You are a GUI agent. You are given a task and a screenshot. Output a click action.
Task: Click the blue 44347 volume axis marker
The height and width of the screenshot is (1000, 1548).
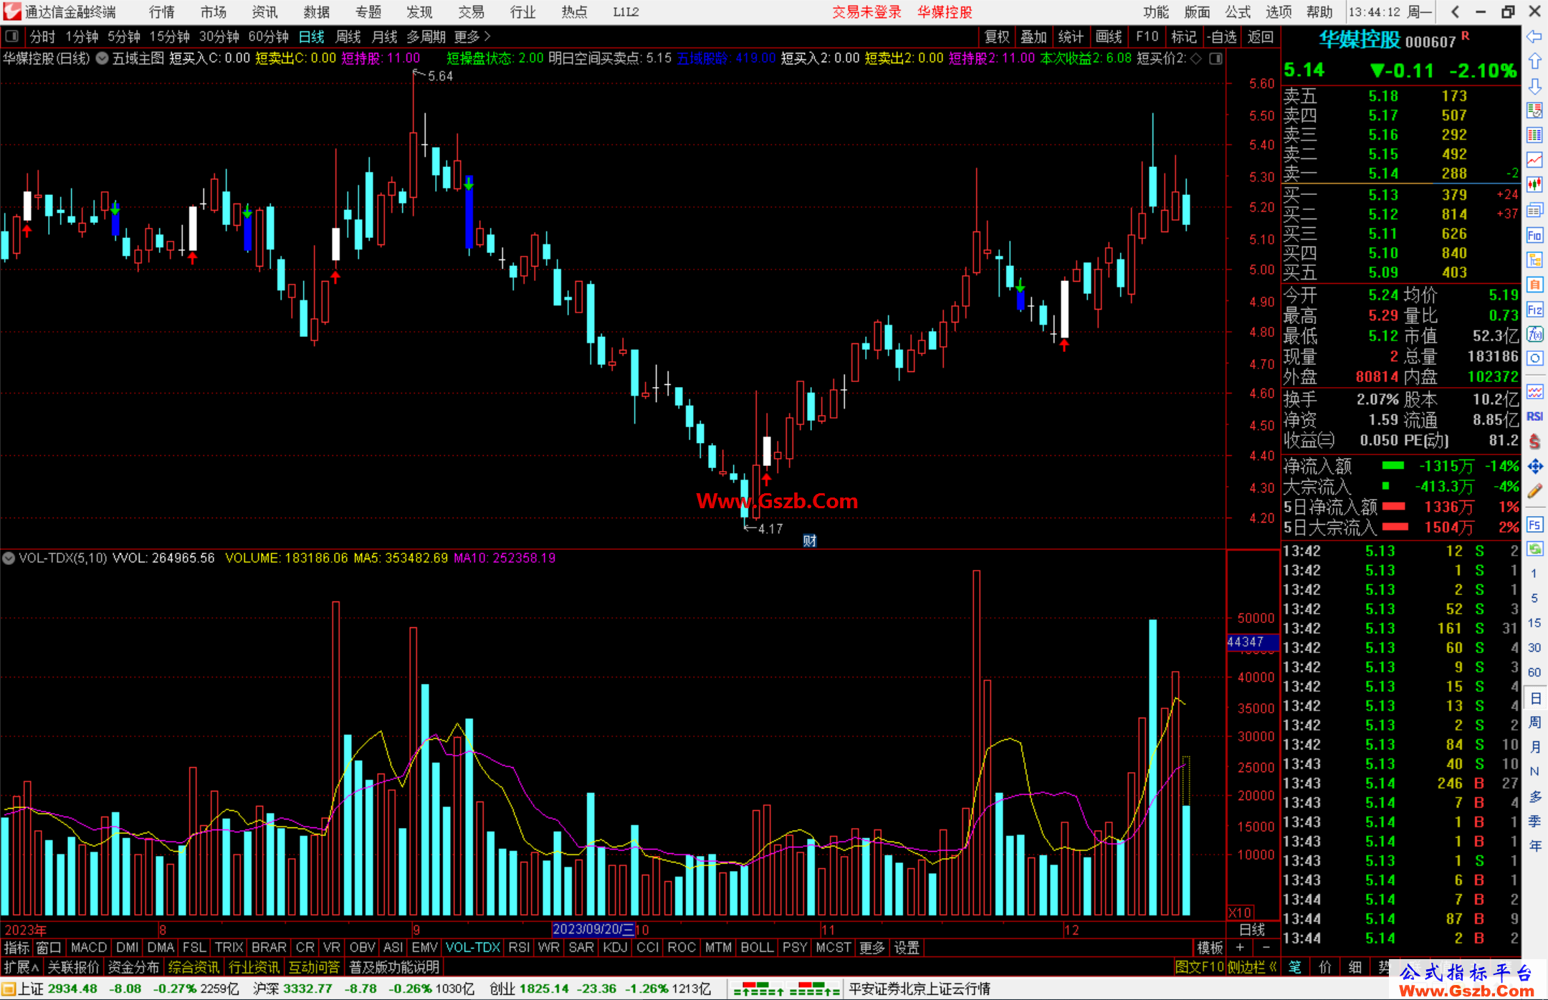click(1252, 642)
